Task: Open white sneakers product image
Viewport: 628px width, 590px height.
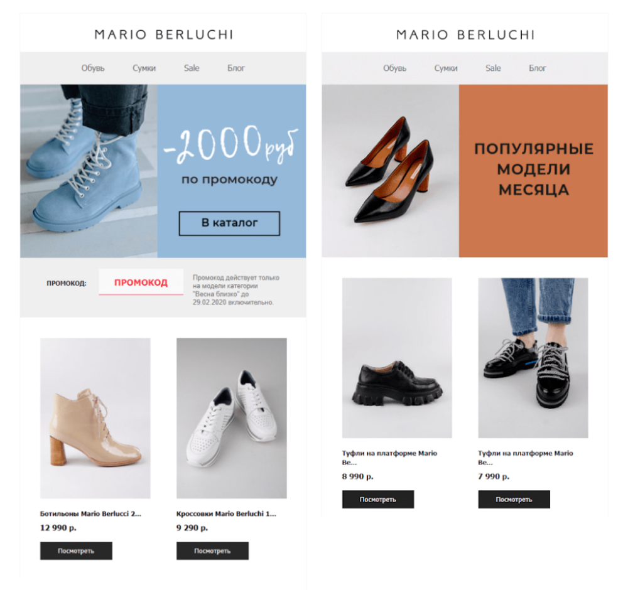Action: 232,418
